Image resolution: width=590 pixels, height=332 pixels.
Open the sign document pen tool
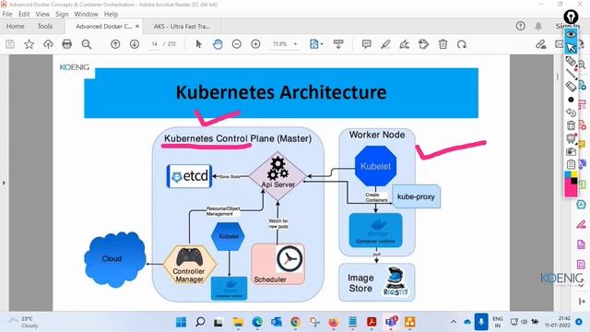click(405, 44)
